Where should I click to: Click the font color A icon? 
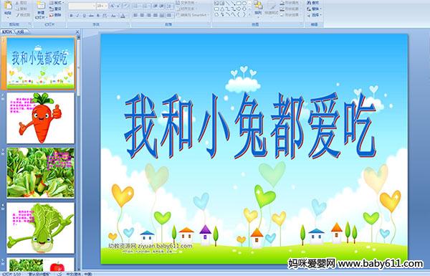coord(123,16)
